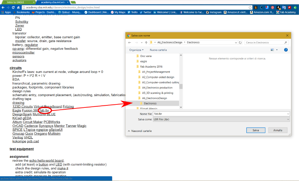Screen dimensions: 299x181
Task: Open the Pinterest extension icon
Action: (x=272, y=7)
